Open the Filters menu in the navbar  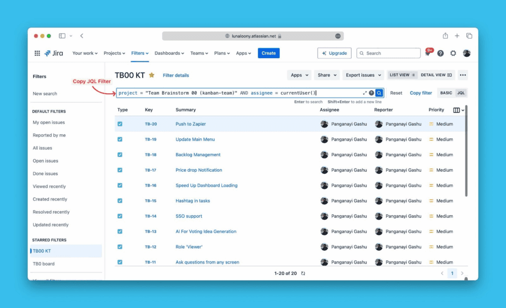[138, 53]
